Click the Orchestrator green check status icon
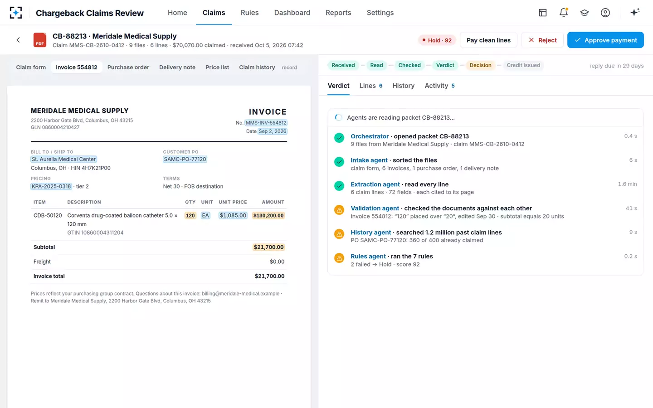The height and width of the screenshot is (408, 653). click(x=339, y=138)
